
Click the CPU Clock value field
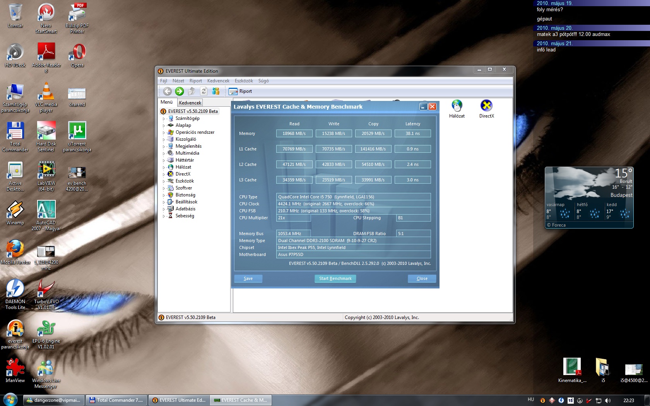(x=353, y=204)
